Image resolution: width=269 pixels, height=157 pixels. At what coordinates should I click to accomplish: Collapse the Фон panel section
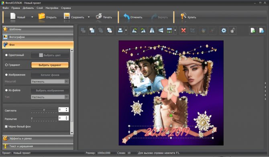click(x=38, y=45)
